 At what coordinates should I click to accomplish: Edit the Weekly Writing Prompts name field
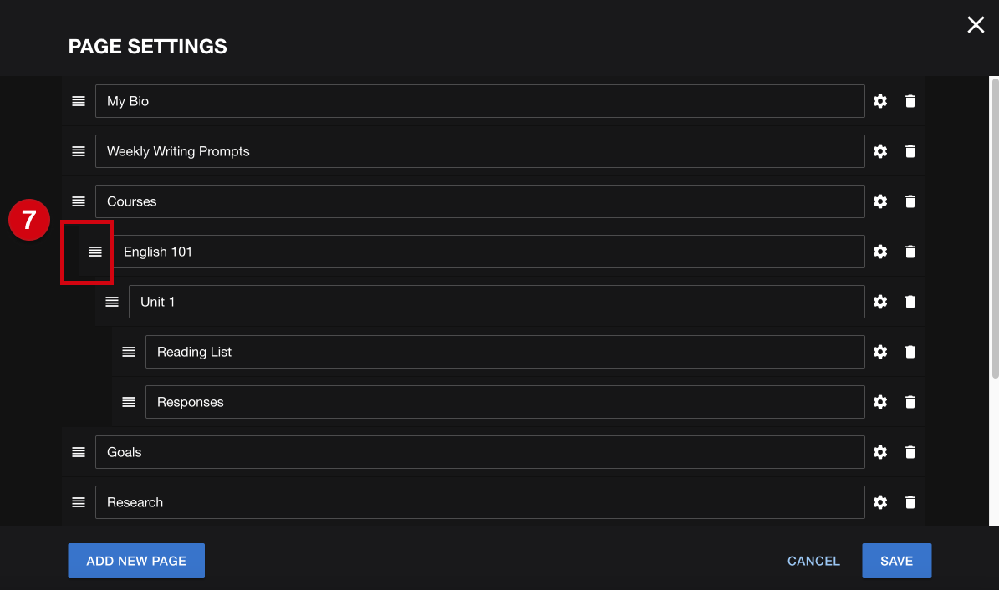click(480, 151)
